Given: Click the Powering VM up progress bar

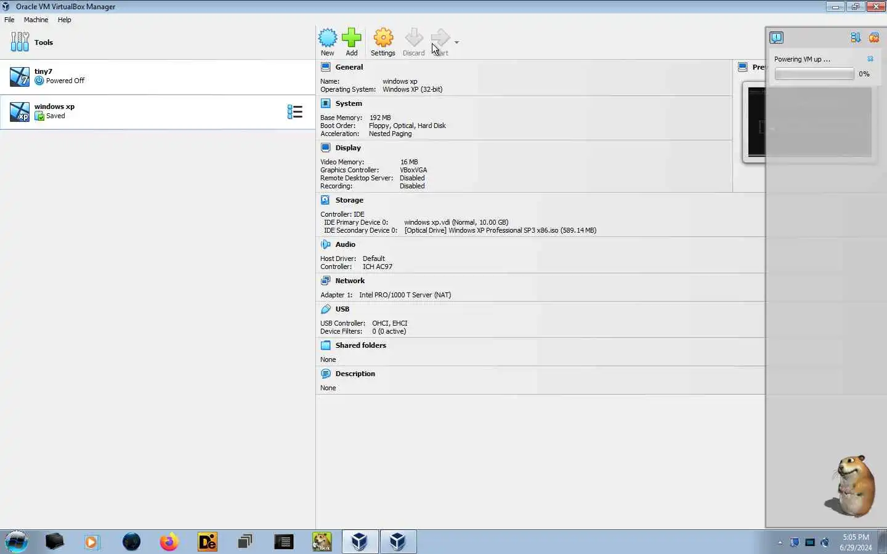Looking at the screenshot, I should (x=814, y=74).
